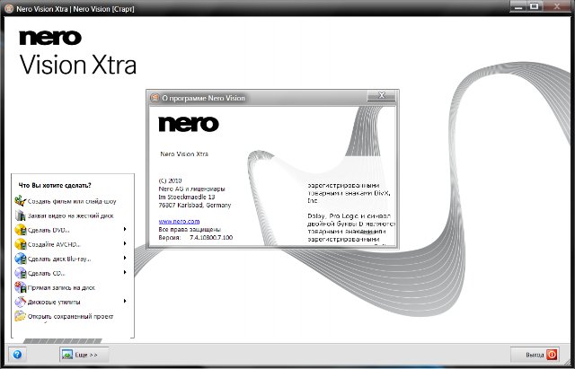Click the Что Вы хотите сделать? heading
Viewport: 575px width, 369px height.
pyautogui.click(x=55, y=186)
